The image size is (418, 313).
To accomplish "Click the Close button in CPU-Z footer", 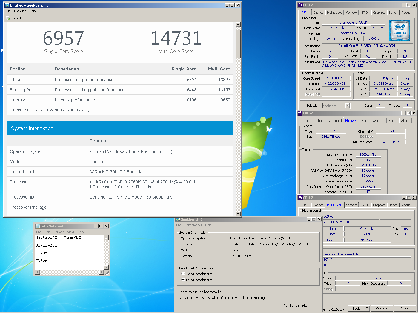I will [x=405, y=308].
